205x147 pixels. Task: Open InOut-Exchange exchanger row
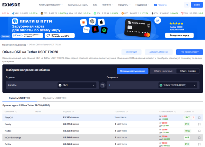click(x=102, y=138)
